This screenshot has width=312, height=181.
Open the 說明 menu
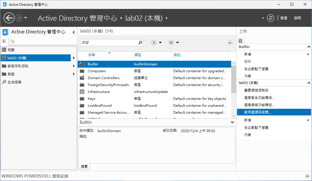298,18
